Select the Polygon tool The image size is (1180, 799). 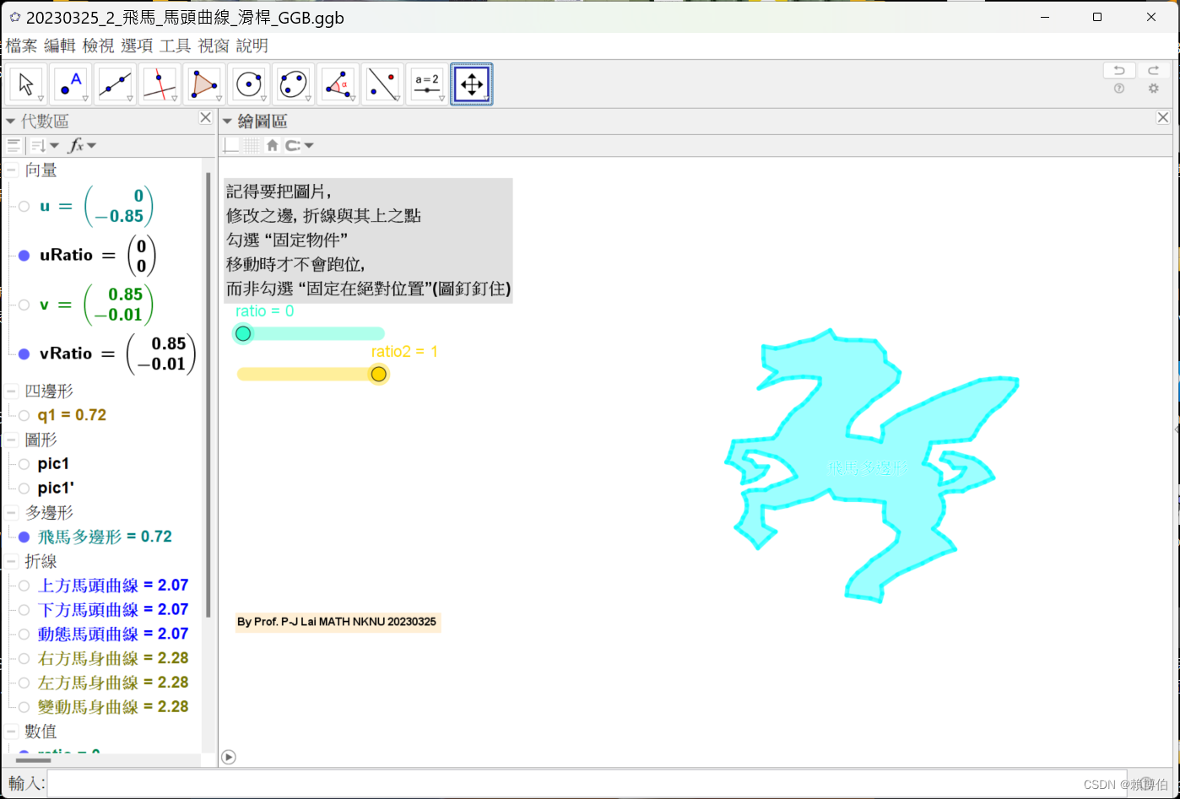tap(204, 83)
